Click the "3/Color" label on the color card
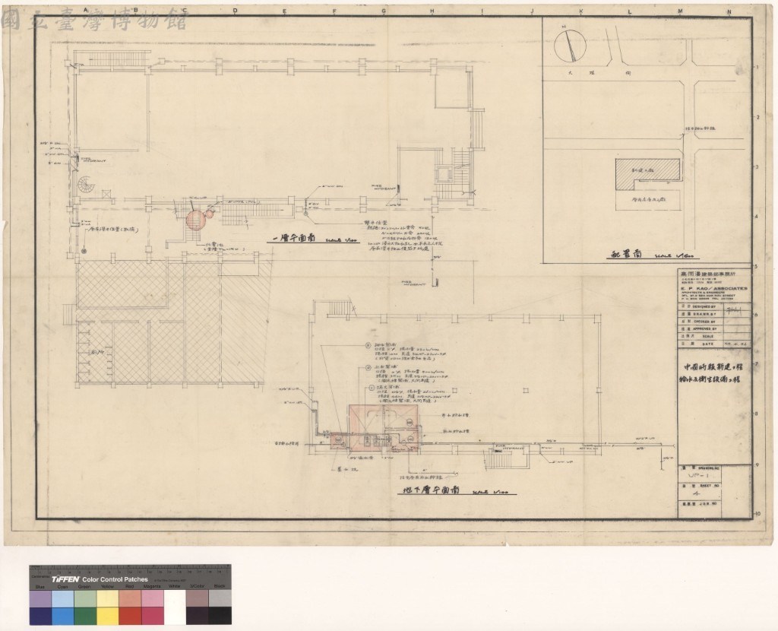Viewport: 778px width, 631px height. [197, 586]
